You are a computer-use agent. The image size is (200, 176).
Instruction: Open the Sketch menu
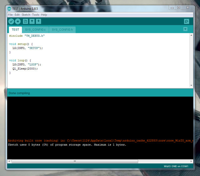click(x=26, y=15)
